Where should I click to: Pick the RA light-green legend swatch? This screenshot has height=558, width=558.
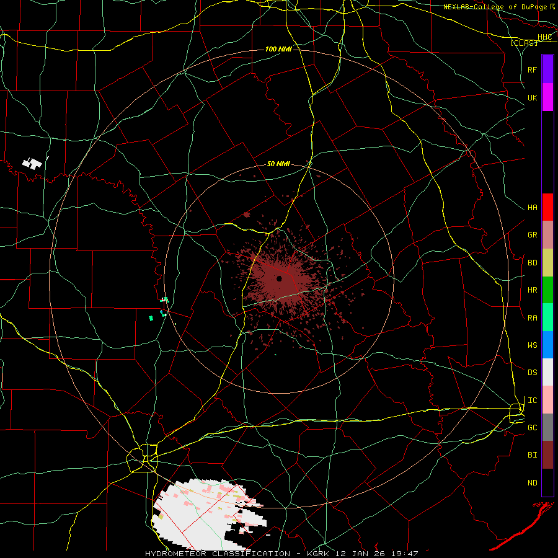coord(547,317)
